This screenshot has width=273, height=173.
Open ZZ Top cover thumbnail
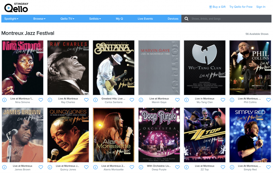click(x=205, y=135)
